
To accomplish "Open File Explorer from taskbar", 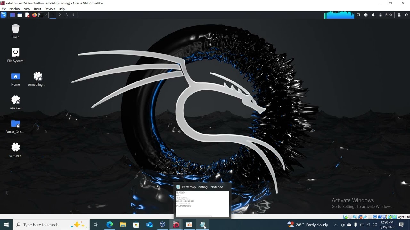I will click(123, 225).
